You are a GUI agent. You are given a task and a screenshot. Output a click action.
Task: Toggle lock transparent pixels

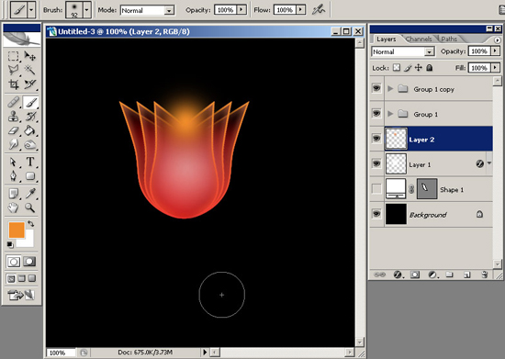point(397,68)
